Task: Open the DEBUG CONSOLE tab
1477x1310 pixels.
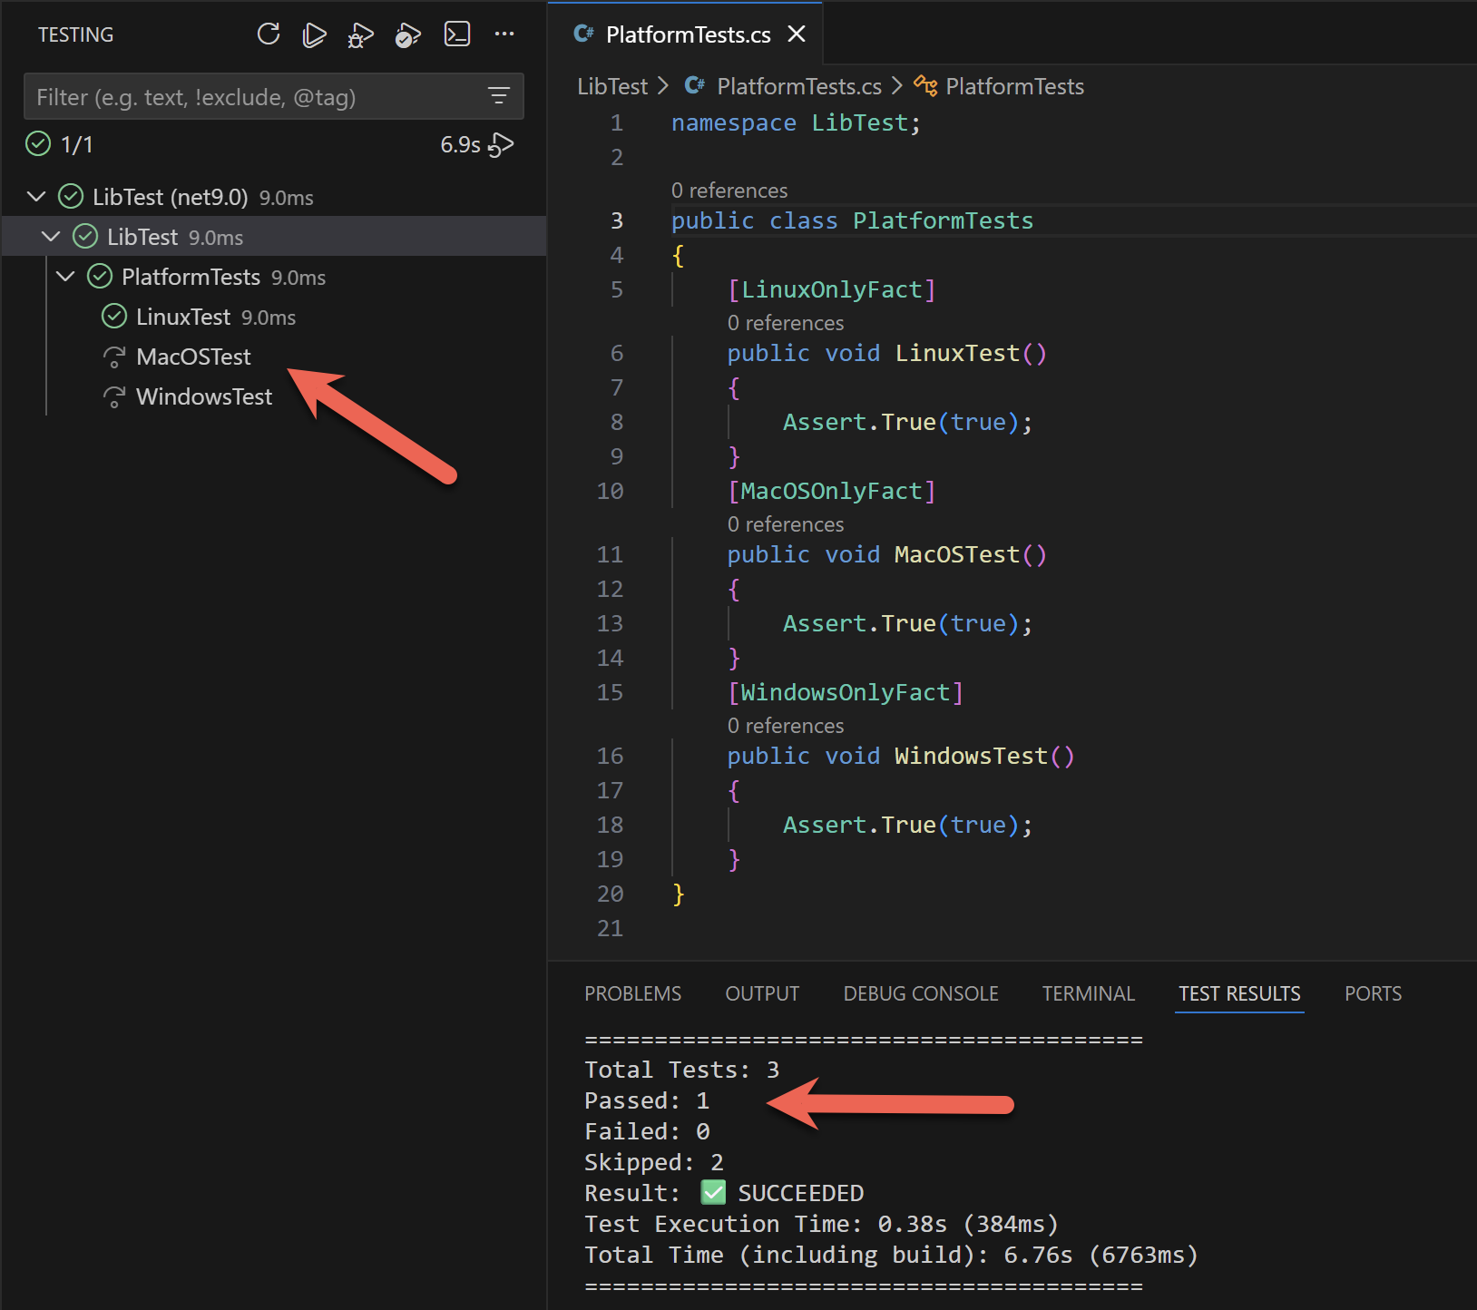Action: coord(920,993)
